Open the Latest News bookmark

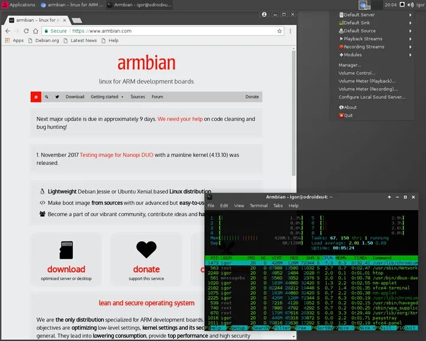click(x=80, y=40)
